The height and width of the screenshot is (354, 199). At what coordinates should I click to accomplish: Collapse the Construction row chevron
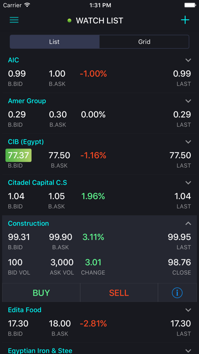188,223
